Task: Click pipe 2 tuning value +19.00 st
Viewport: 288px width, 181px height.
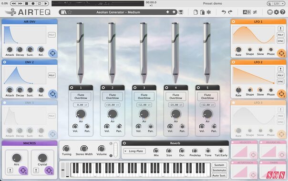Action: coord(113,105)
